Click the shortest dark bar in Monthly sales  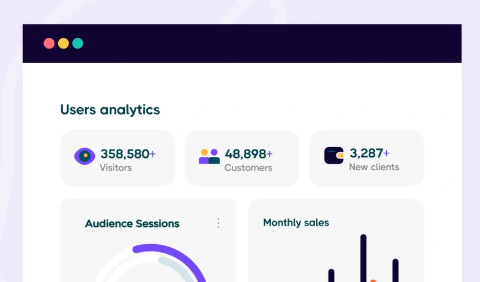pos(331,276)
